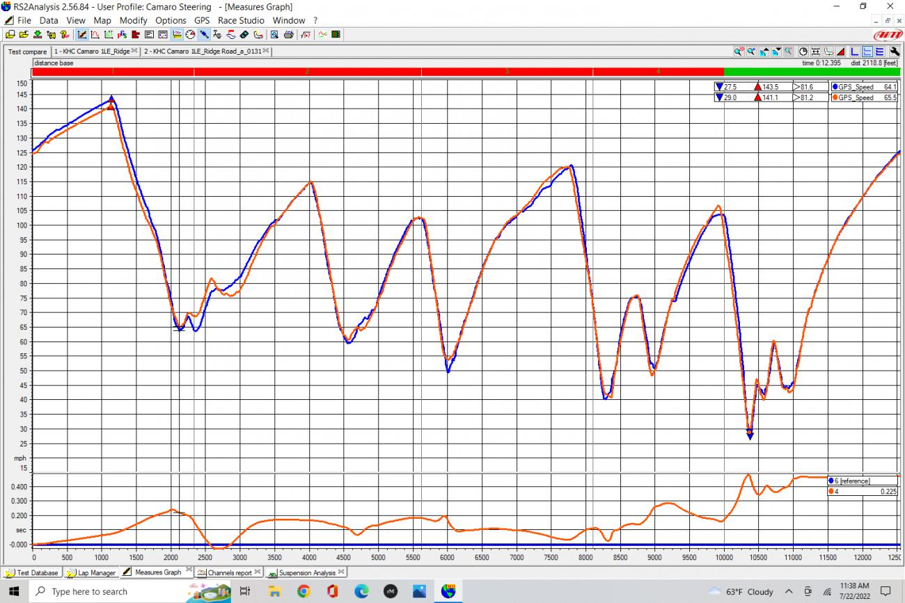This screenshot has height=603, width=905.
Task: Switch to the Test Database bottom tab
Action: pos(33,573)
